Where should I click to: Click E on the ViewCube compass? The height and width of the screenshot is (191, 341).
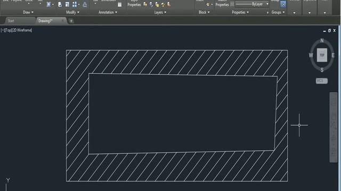click(333, 55)
